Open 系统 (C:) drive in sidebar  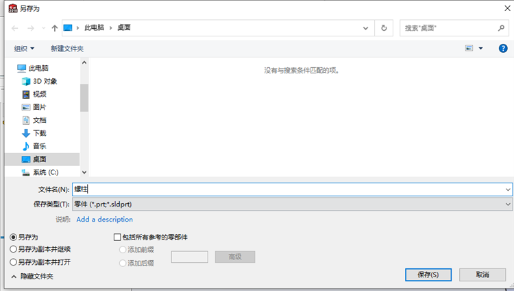pyautogui.click(x=40, y=172)
